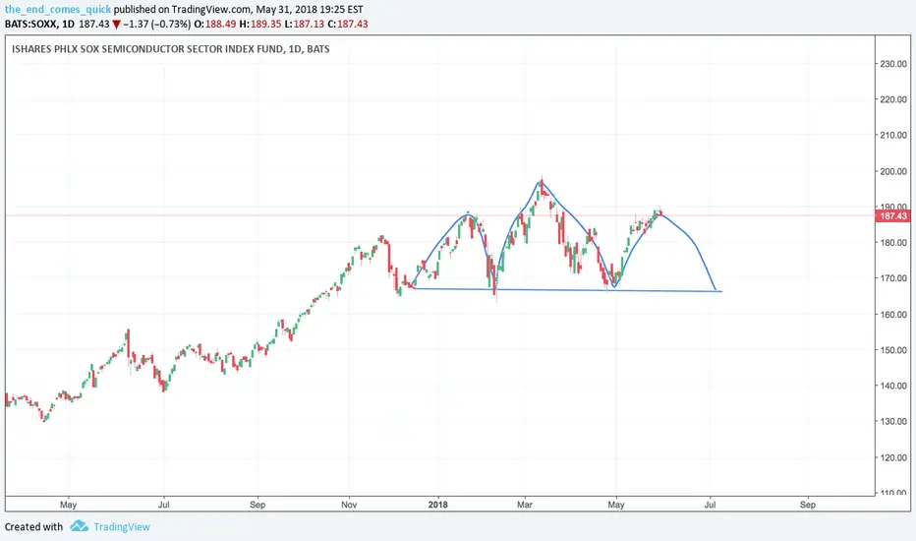Click the 130.00 price axis label
Viewport: 916px width, 541px height.
893,421
